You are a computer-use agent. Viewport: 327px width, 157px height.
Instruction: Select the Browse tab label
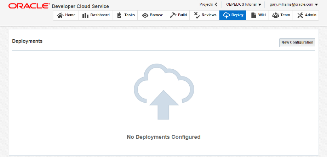(156, 15)
